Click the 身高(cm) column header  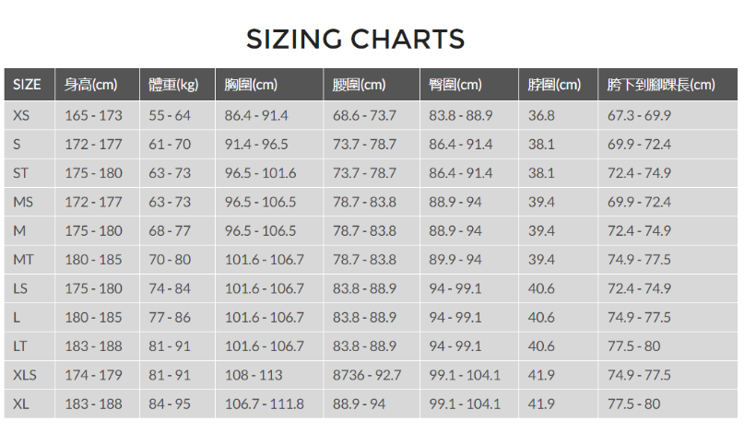click(x=97, y=84)
